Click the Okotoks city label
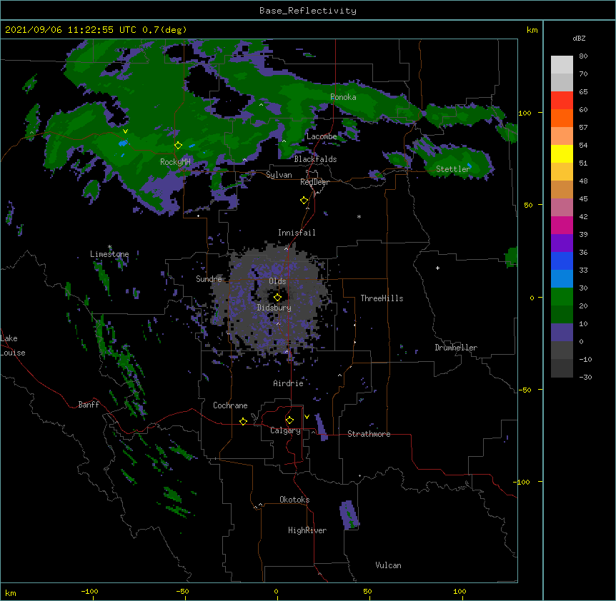Image resolution: width=616 pixels, height=601 pixels. pos(294,500)
